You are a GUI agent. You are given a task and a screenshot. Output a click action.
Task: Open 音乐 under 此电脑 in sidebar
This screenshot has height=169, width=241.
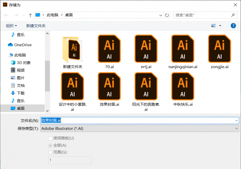(x=18, y=101)
